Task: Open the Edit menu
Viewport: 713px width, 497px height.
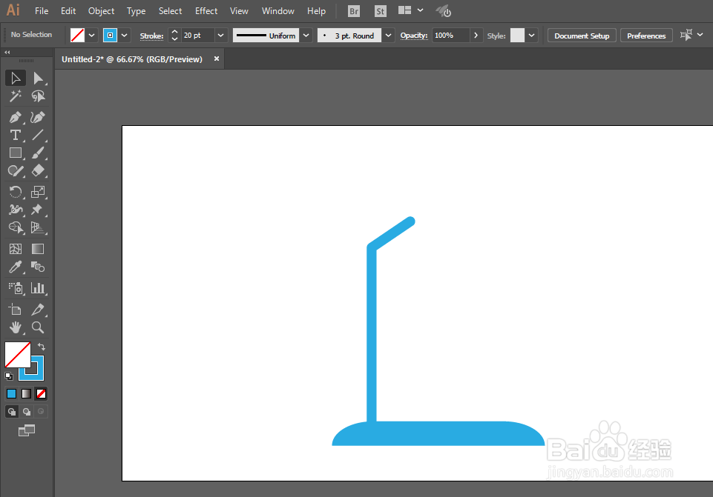Action: pos(68,11)
